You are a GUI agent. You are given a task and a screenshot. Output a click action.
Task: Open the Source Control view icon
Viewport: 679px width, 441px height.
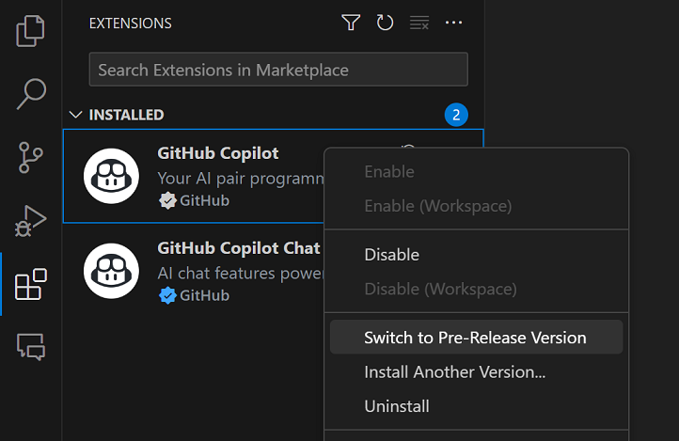31,157
